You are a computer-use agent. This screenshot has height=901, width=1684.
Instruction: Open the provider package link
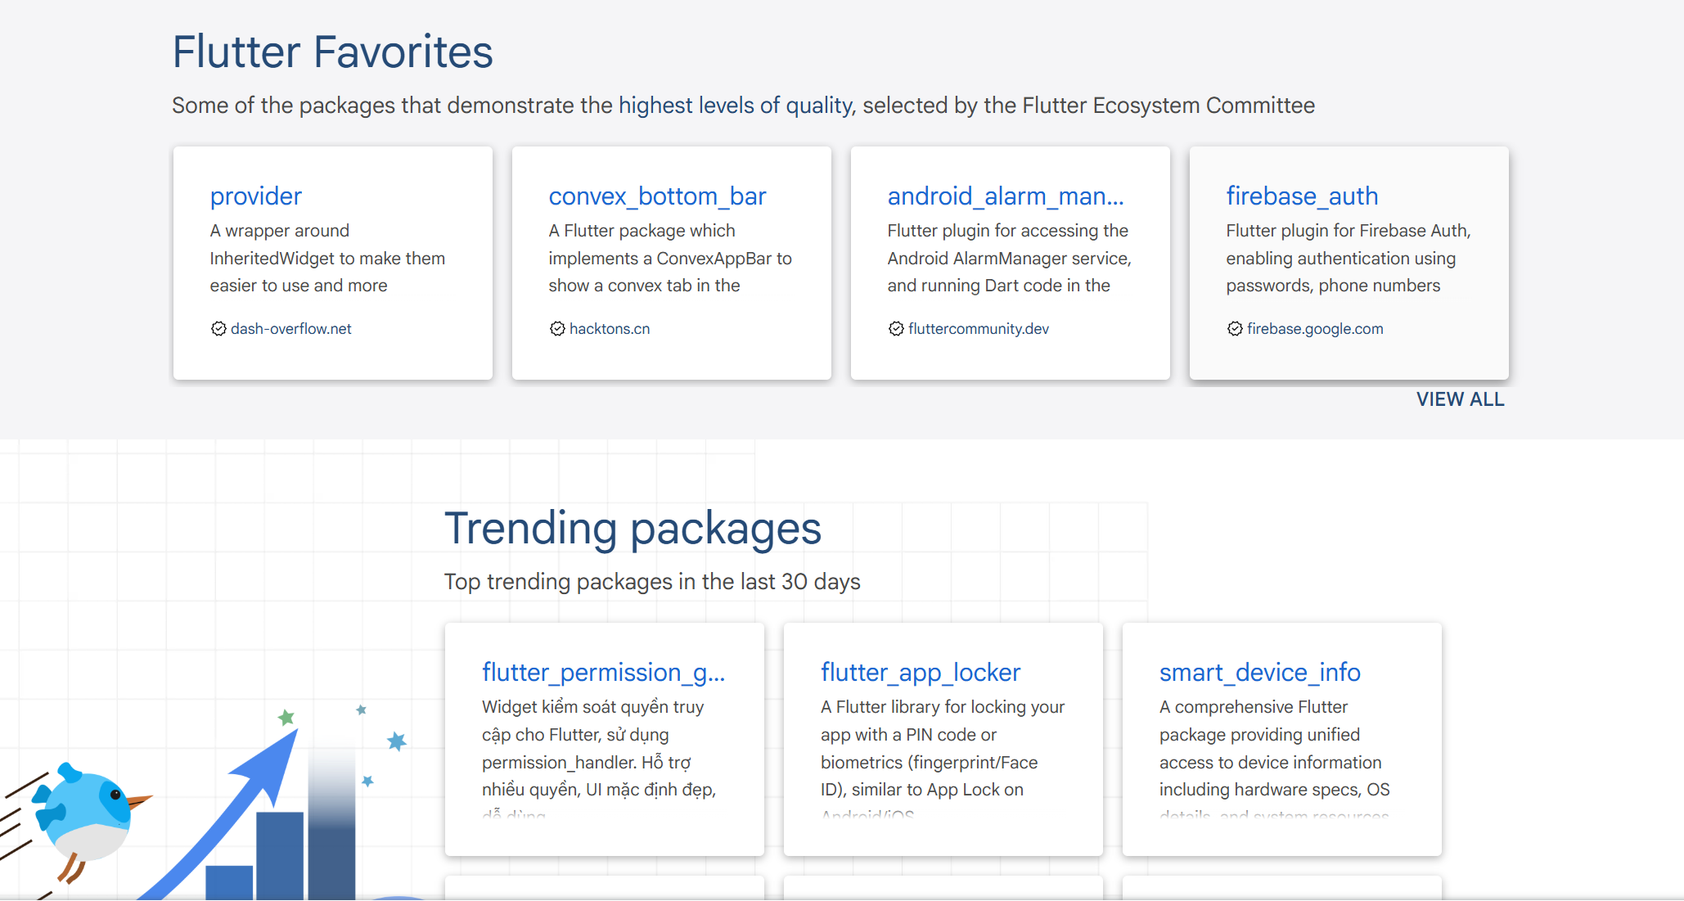(x=255, y=196)
